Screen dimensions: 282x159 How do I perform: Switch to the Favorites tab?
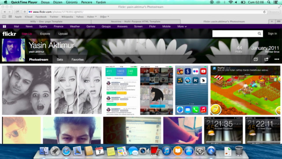(x=78, y=60)
